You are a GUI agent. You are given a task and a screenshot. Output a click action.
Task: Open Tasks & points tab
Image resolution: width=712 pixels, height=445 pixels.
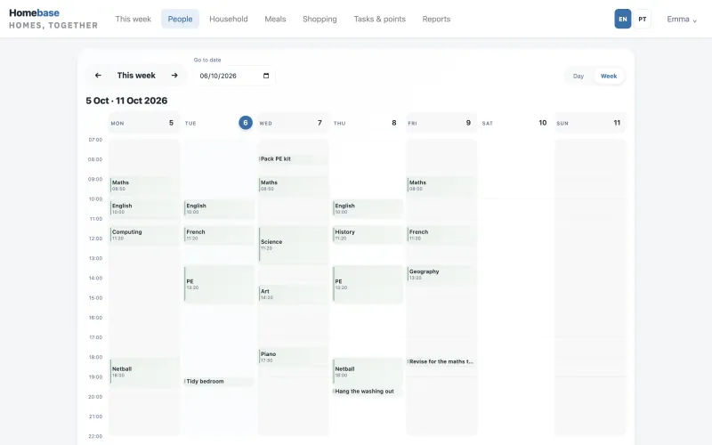click(380, 19)
